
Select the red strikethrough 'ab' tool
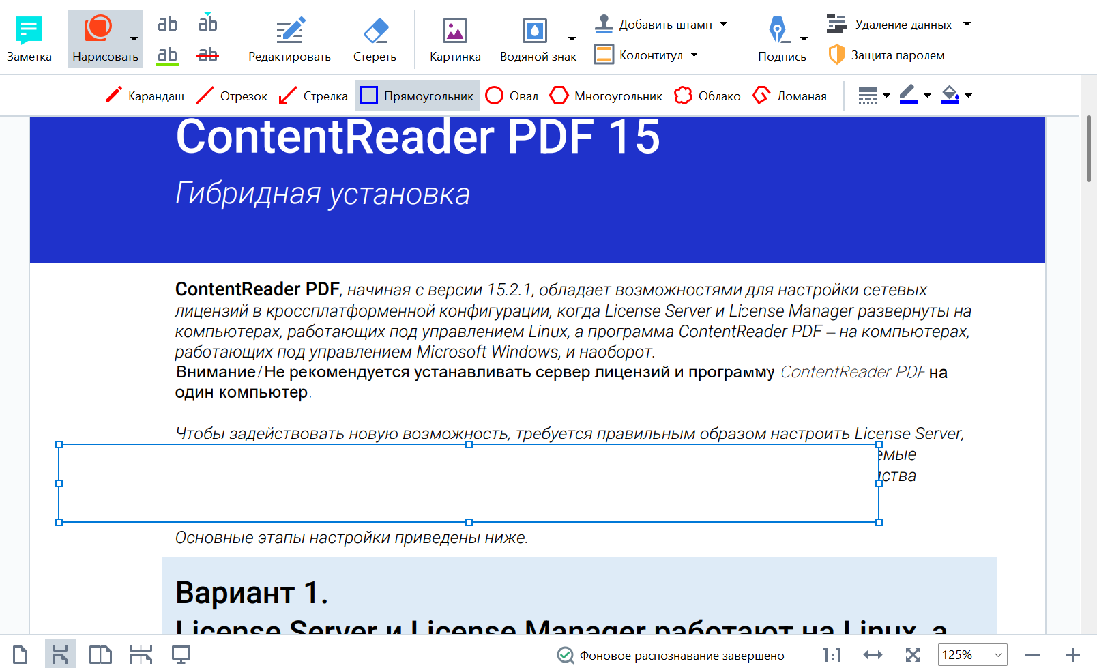coord(207,55)
